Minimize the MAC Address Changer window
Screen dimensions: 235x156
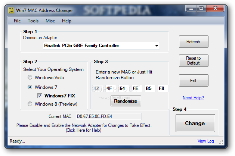pyautogui.click(x=191, y=8)
